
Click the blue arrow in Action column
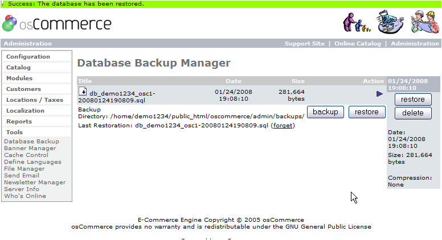click(x=379, y=94)
